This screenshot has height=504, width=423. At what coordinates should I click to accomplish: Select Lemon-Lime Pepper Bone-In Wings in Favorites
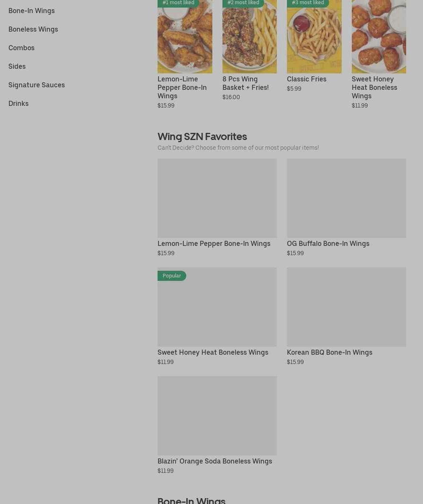coord(214,244)
